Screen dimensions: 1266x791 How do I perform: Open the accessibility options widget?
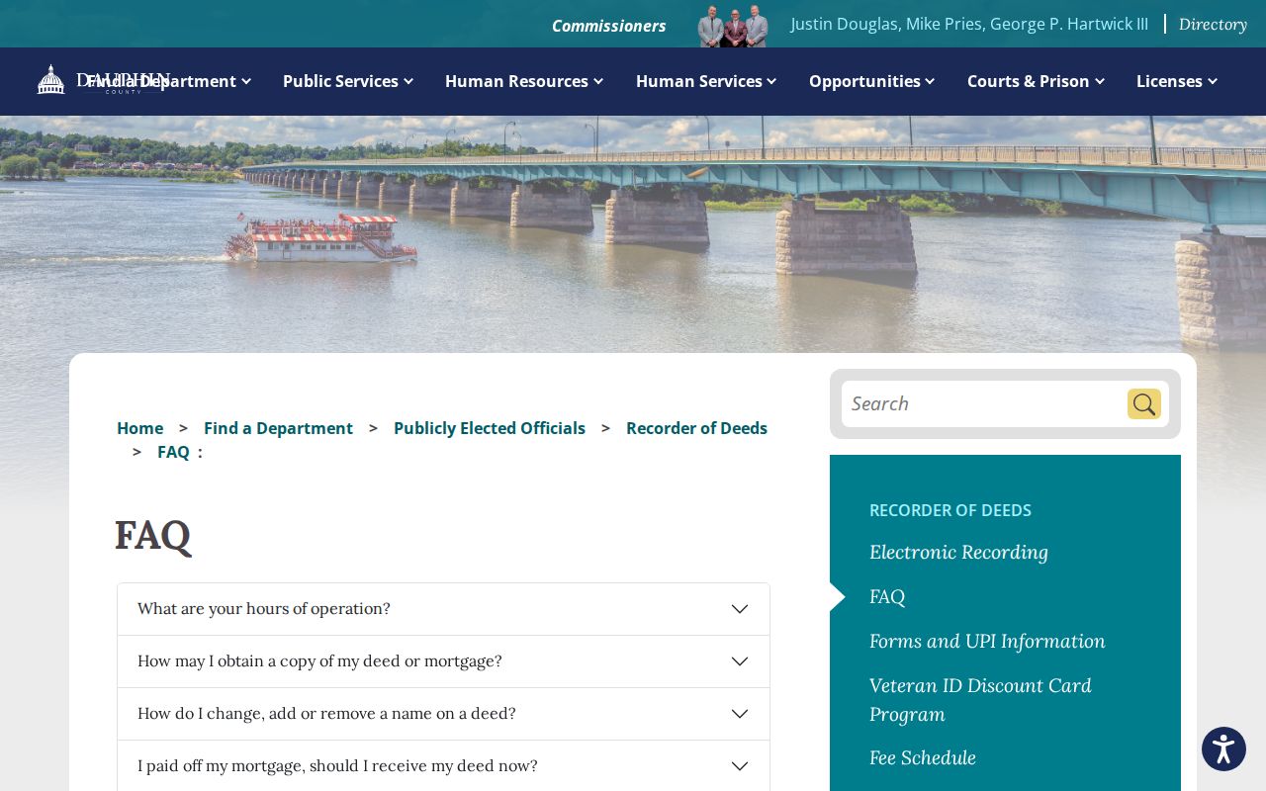[1223, 749]
